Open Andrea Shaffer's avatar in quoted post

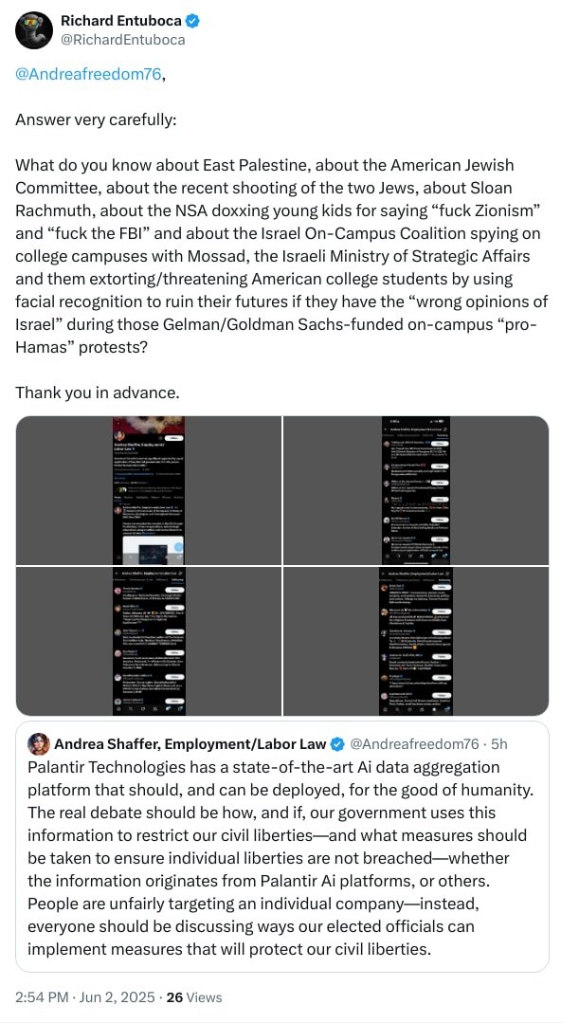[39, 743]
